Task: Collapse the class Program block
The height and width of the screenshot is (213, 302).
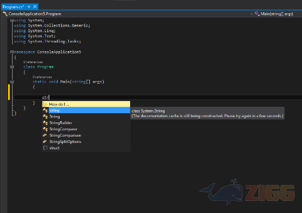Action: 12,67
